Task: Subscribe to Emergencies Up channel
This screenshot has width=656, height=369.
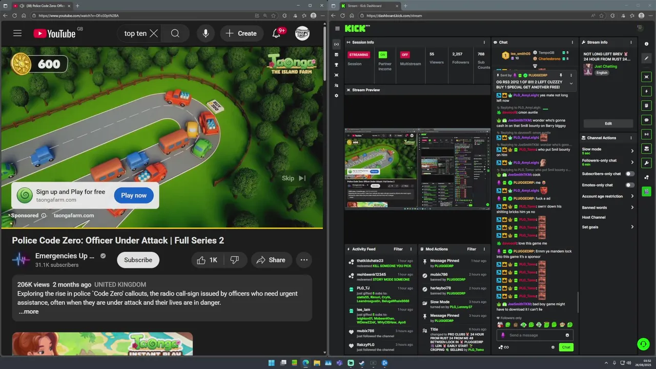Action: tap(138, 260)
